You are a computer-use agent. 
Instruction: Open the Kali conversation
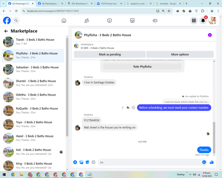pyautogui.click(x=33, y=152)
